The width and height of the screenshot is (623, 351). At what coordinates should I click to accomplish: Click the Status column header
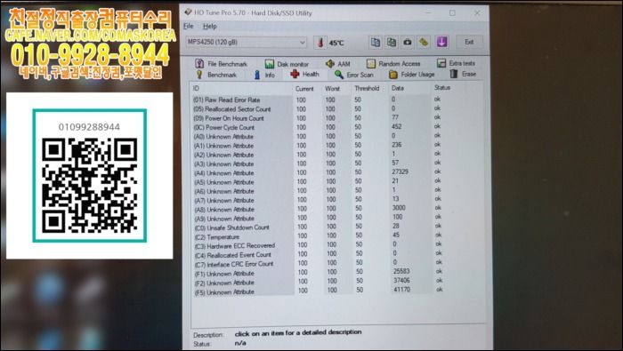(x=442, y=88)
